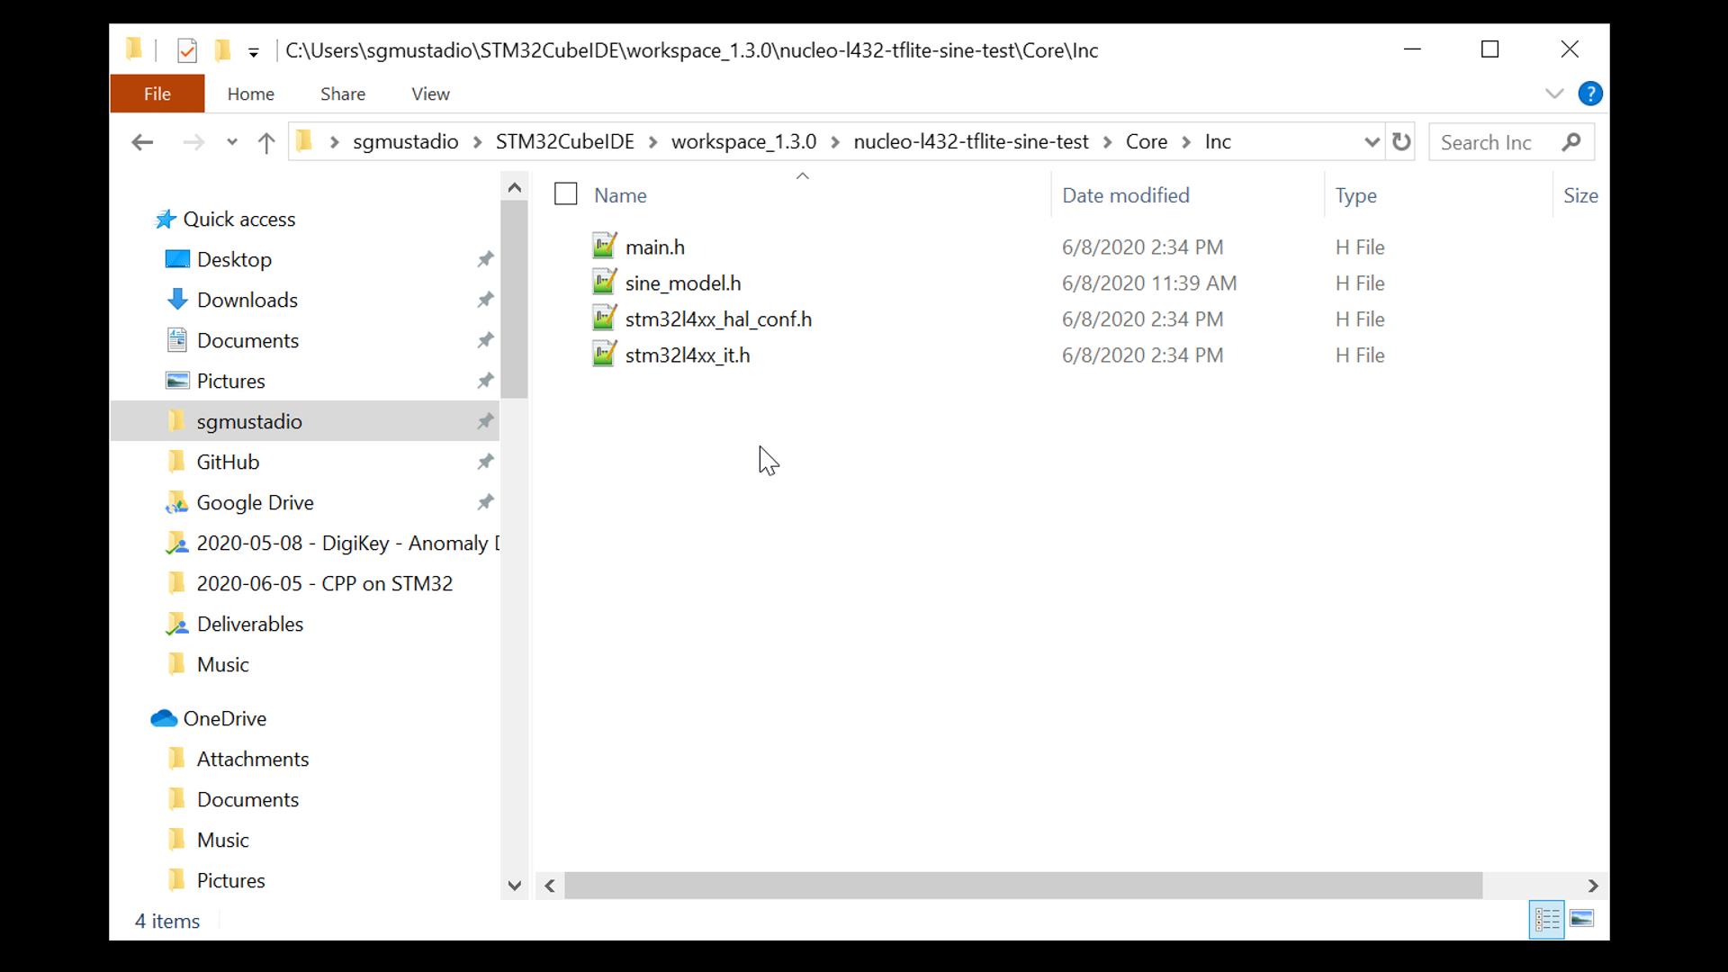Open stm32l4xx_it.h file
The height and width of the screenshot is (972, 1728).
(x=688, y=354)
